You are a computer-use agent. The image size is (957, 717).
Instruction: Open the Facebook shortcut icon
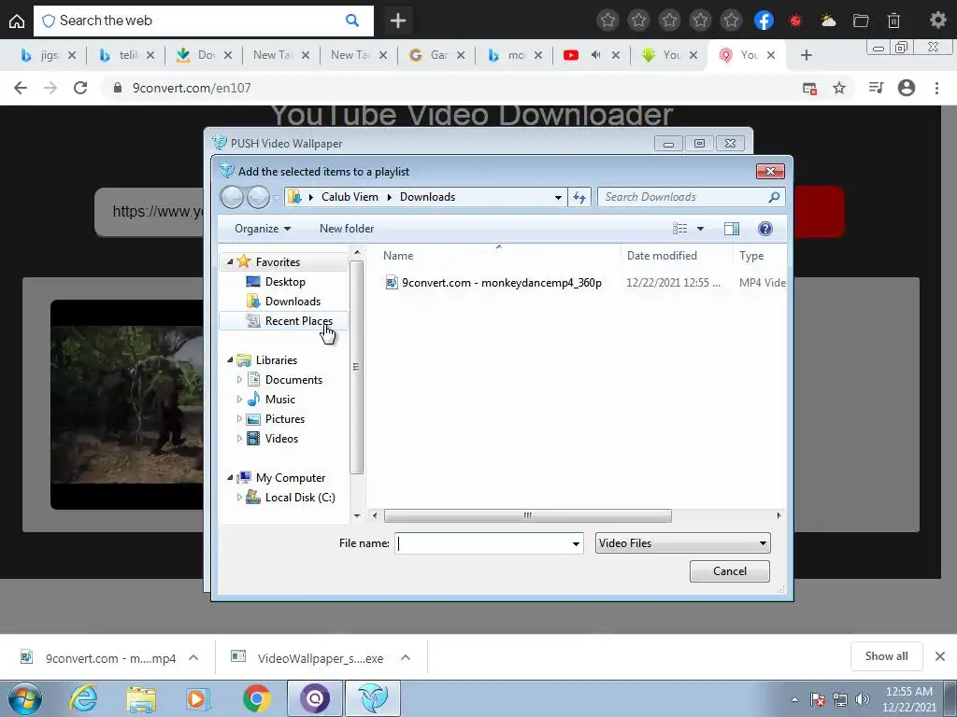(x=764, y=21)
